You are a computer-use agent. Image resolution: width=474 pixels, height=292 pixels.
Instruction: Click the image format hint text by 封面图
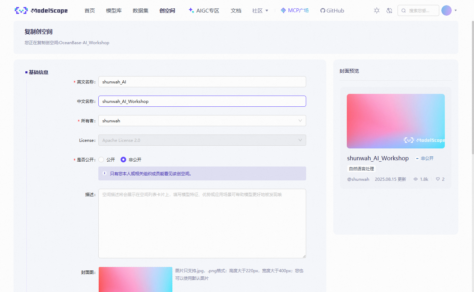[x=239, y=274]
